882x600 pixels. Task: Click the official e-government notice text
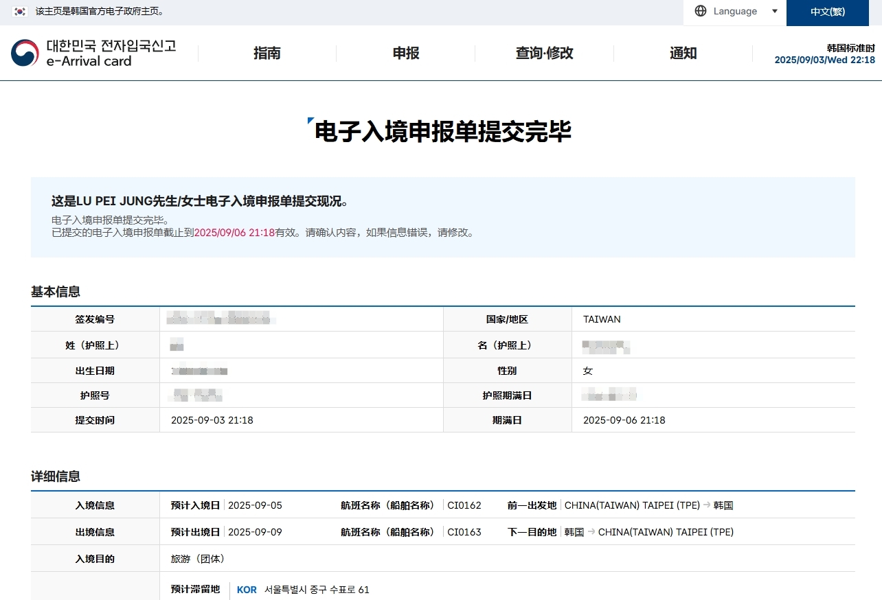(x=100, y=12)
